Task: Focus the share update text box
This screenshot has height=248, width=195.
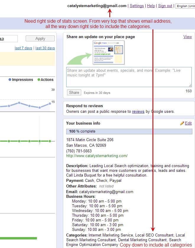Action: click(x=129, y=77)
